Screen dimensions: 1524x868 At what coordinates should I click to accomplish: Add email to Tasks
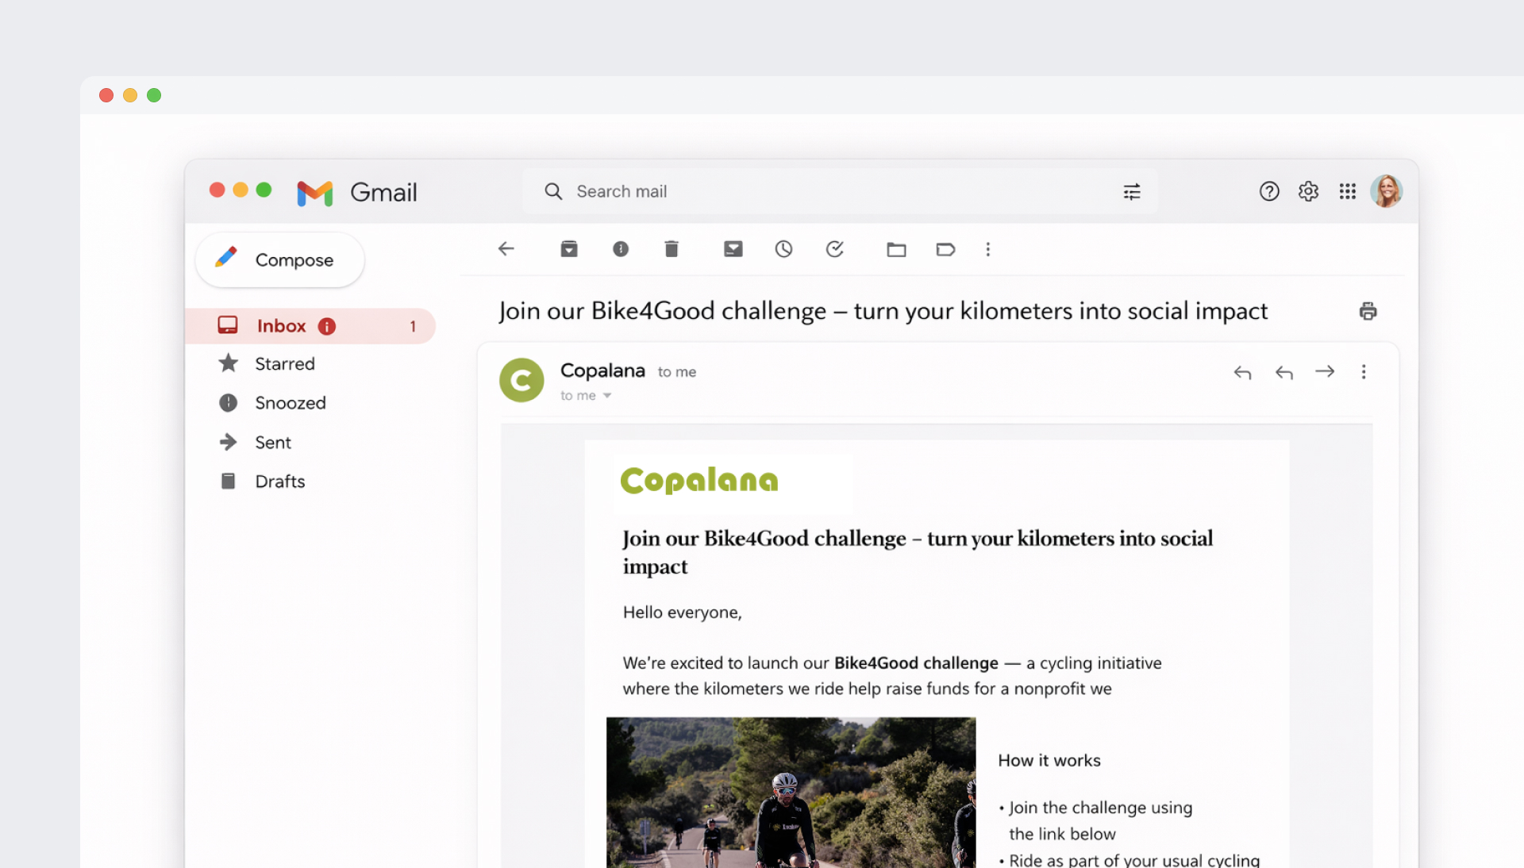coord(834,249)
